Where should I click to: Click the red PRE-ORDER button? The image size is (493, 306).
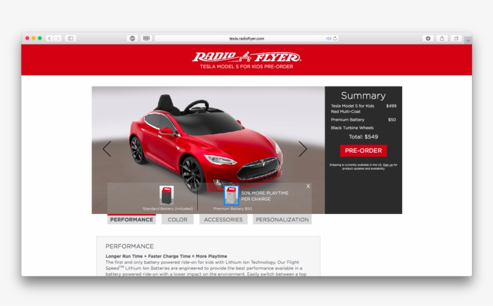(364, 151)
